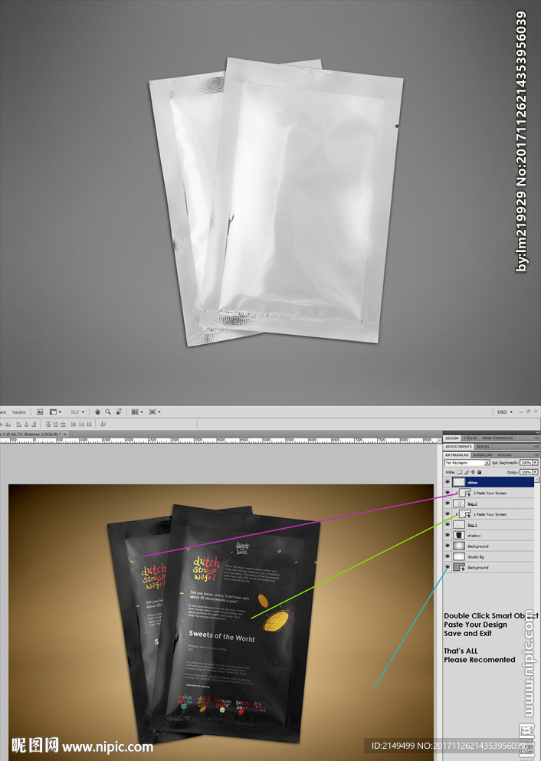541x761 pixels.
Task: Select layer name 'Bag 1'
Action: [472, 525]
